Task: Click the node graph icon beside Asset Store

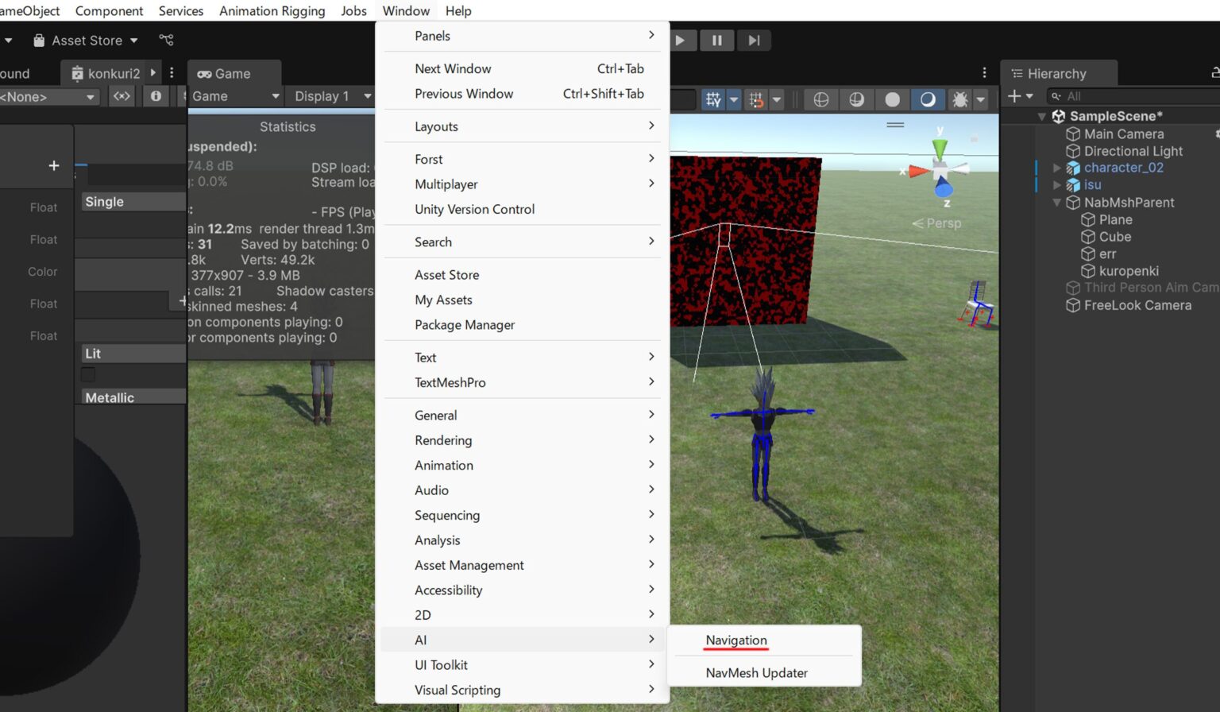Action: point(166,40)
